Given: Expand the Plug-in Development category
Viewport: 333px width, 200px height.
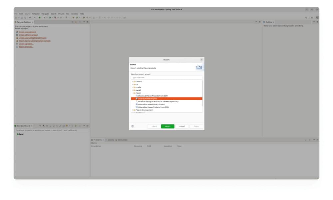Looking at the screenshot, I should [132, 110].
